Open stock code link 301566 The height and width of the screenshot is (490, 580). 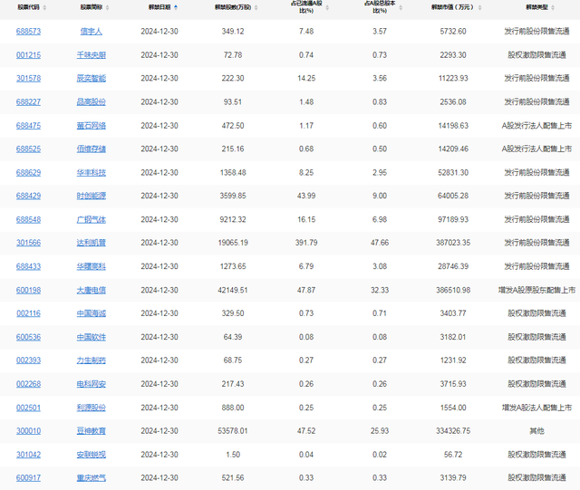pyautogui.click(x=28, y=243)
